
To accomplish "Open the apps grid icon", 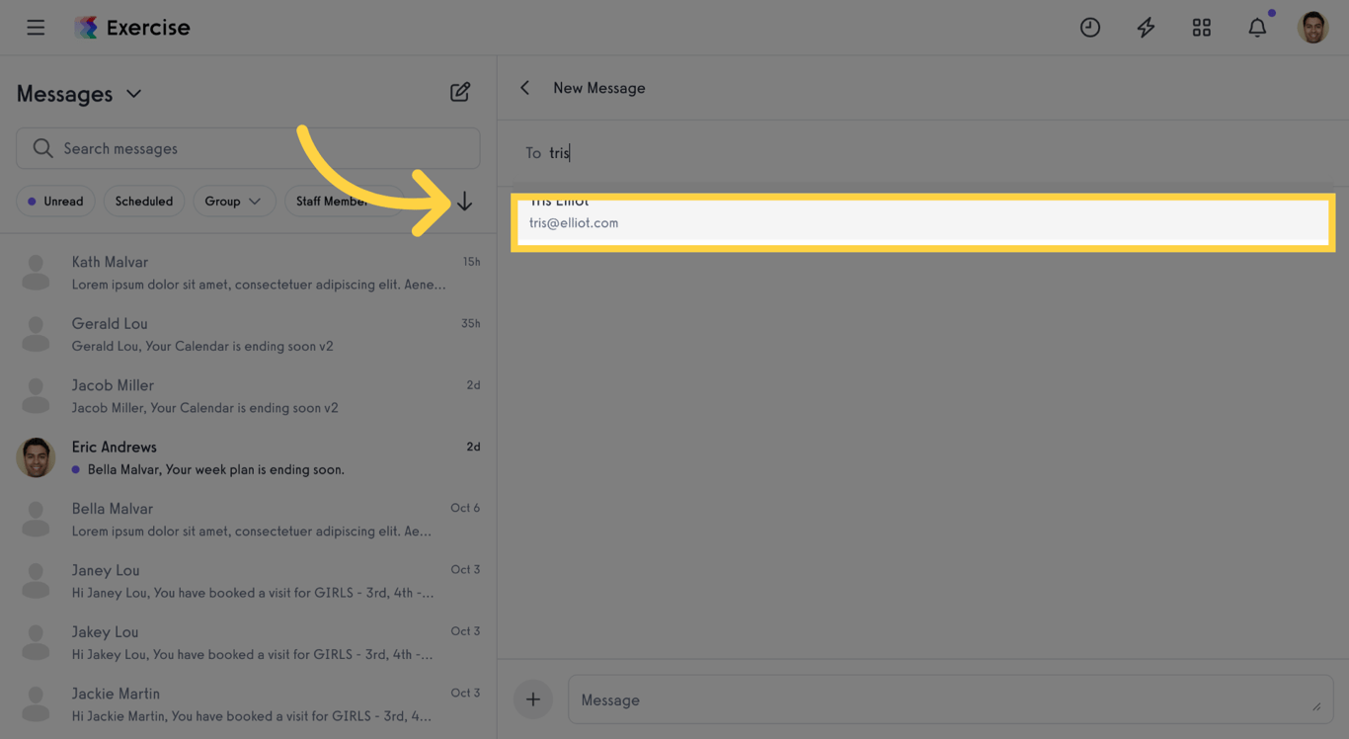I will click(x=1201, y=27).
